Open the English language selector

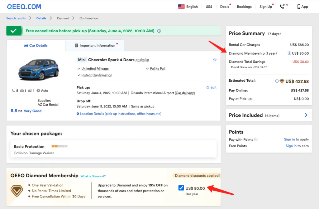(x=192, y=7)
